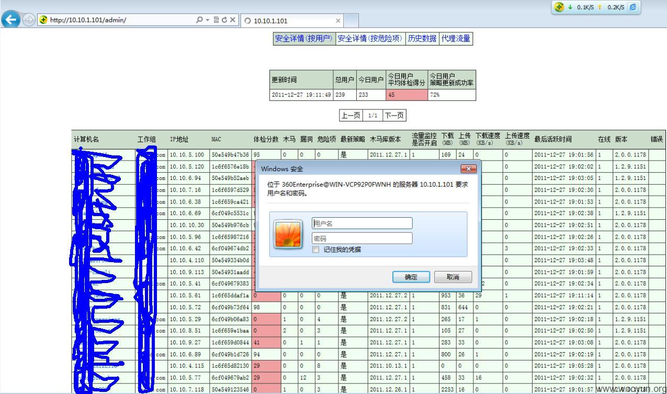Image resolution: width=667 pixels, height=394 pixels.
Task: Click the policy update success rate 72%
Action: 451,95
